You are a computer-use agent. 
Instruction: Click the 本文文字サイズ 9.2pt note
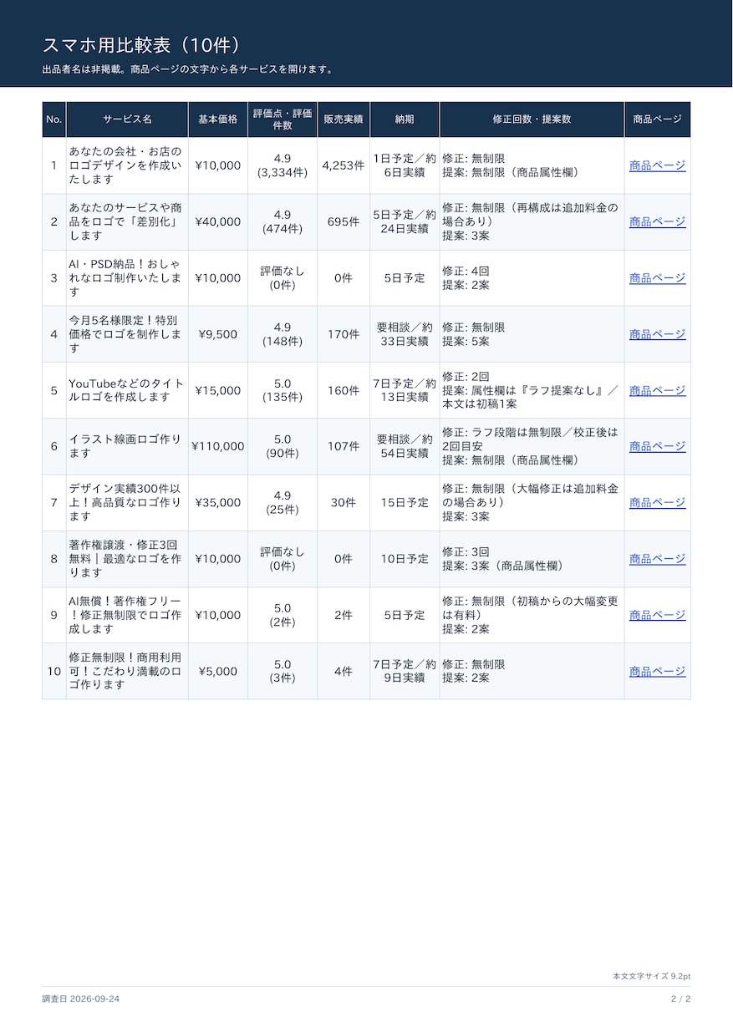(651, 976)
